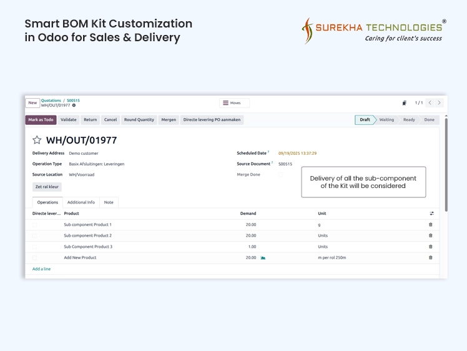Open the Operation Type selection field
Image resolution: width=467 pixels, height=351 pixels.
(97, 164)
